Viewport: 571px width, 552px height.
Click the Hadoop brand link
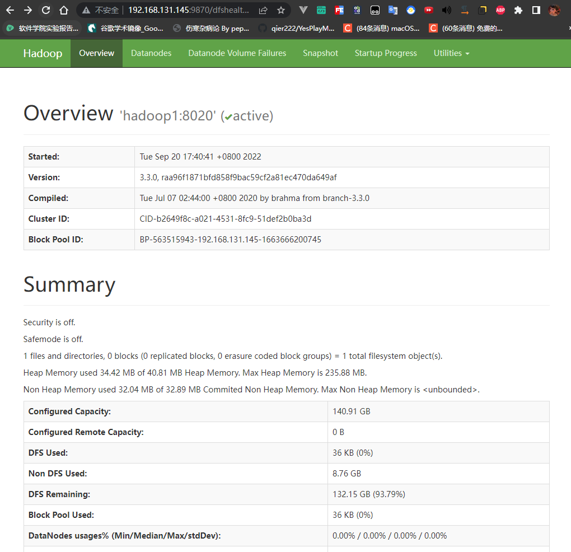point(43,53)
